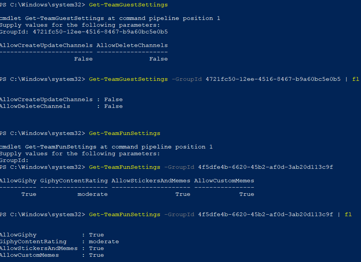Click the False value under the AllowDeleteChannels column
361x262 pixels.
[x=158, y=59]
